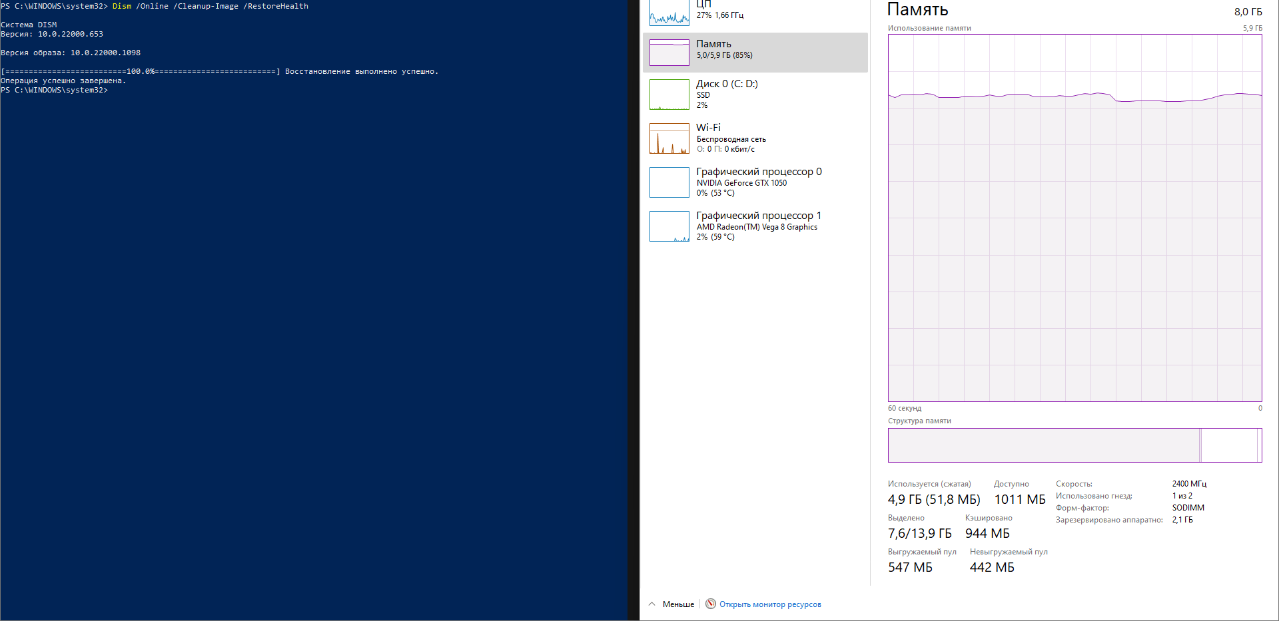This screenshot has height=621, width=1279.
Task: Open Графический процессор 1 AMD entry
Action: point(755,226)
